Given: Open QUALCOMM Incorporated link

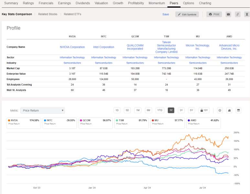Looking at the screenshot, I should pos(135,47).
